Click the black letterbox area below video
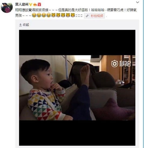 [77, 133]
